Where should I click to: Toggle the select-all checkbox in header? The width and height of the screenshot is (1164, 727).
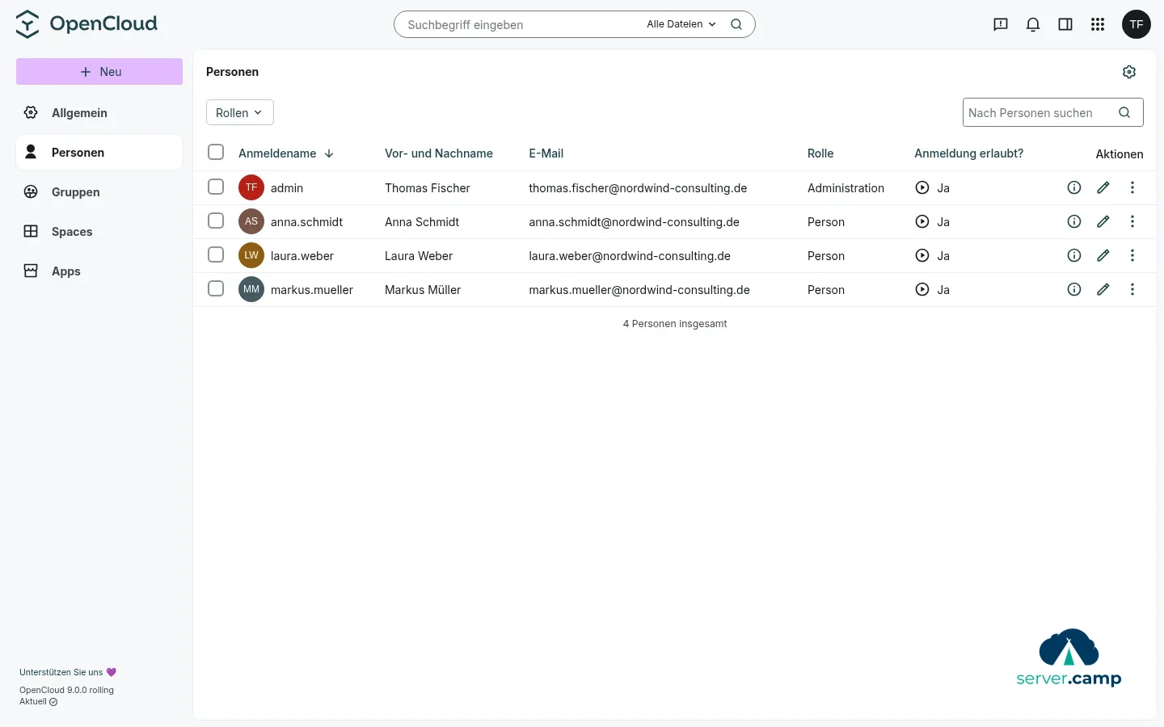[216, 152]
